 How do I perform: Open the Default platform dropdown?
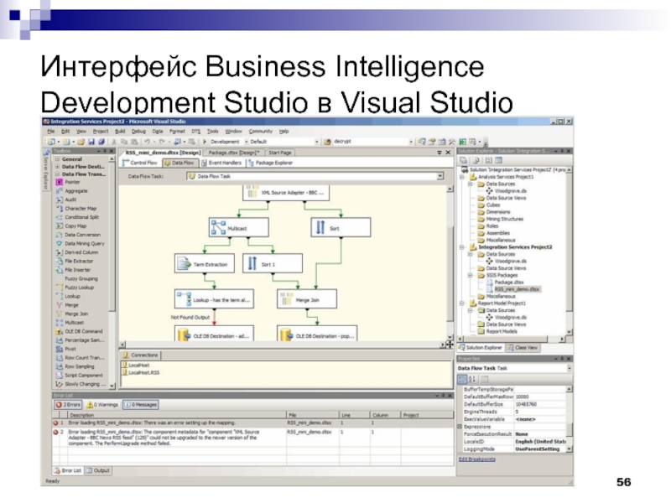coord(317,142)
